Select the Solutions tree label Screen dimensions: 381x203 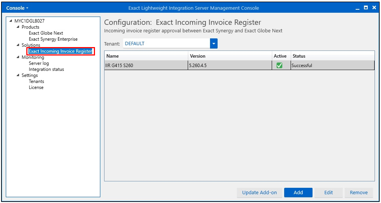point(31,45)
